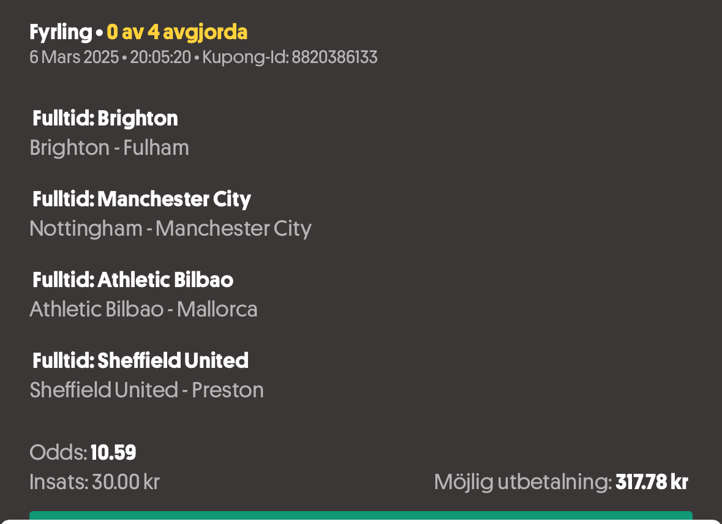722x524 pixels.
Task: Click the timestamp 20:05:20
Action: coord(160,57)
